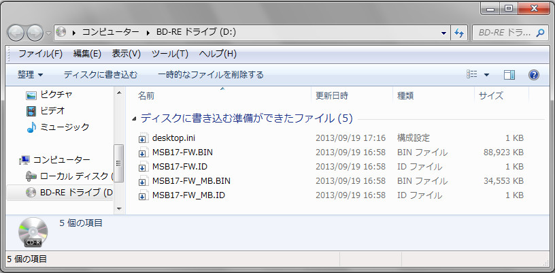This screenshot has width=555, height=273.
Task: Sort by 更新日時 column header
Action: pos(332,96)
